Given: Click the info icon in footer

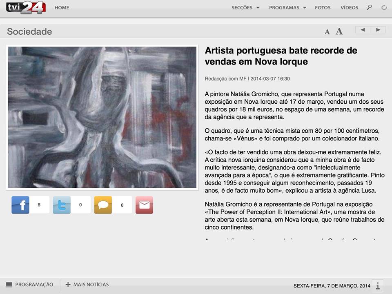Looking at the screenshot, I should pos(378,285).
